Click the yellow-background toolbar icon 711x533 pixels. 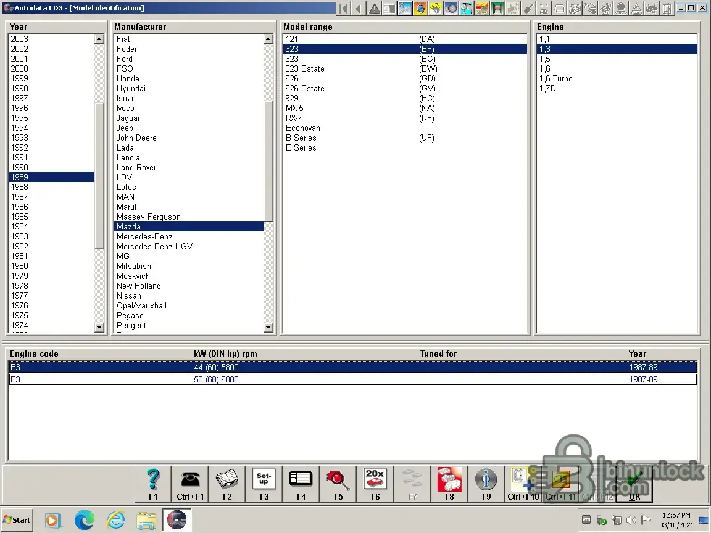436,8
